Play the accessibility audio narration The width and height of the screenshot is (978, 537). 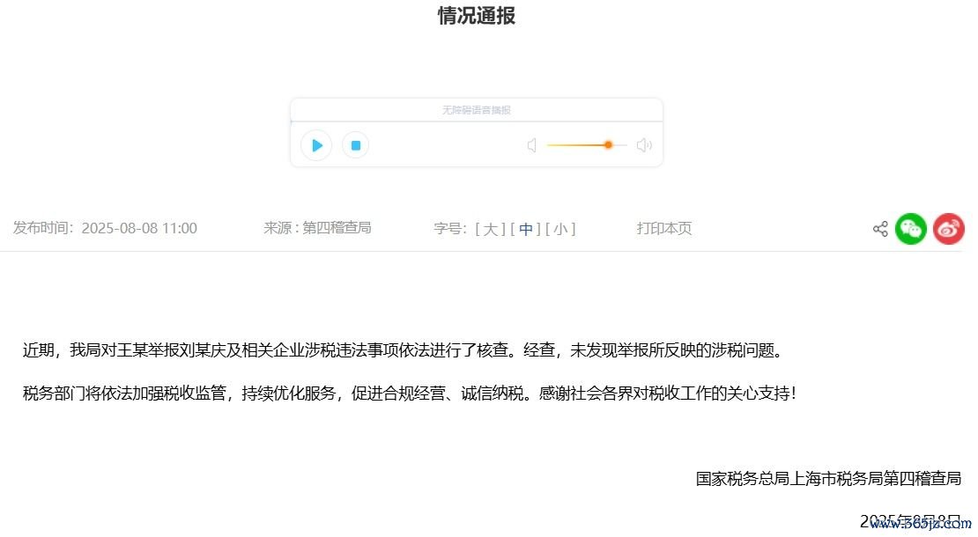(x=316, y=145)
